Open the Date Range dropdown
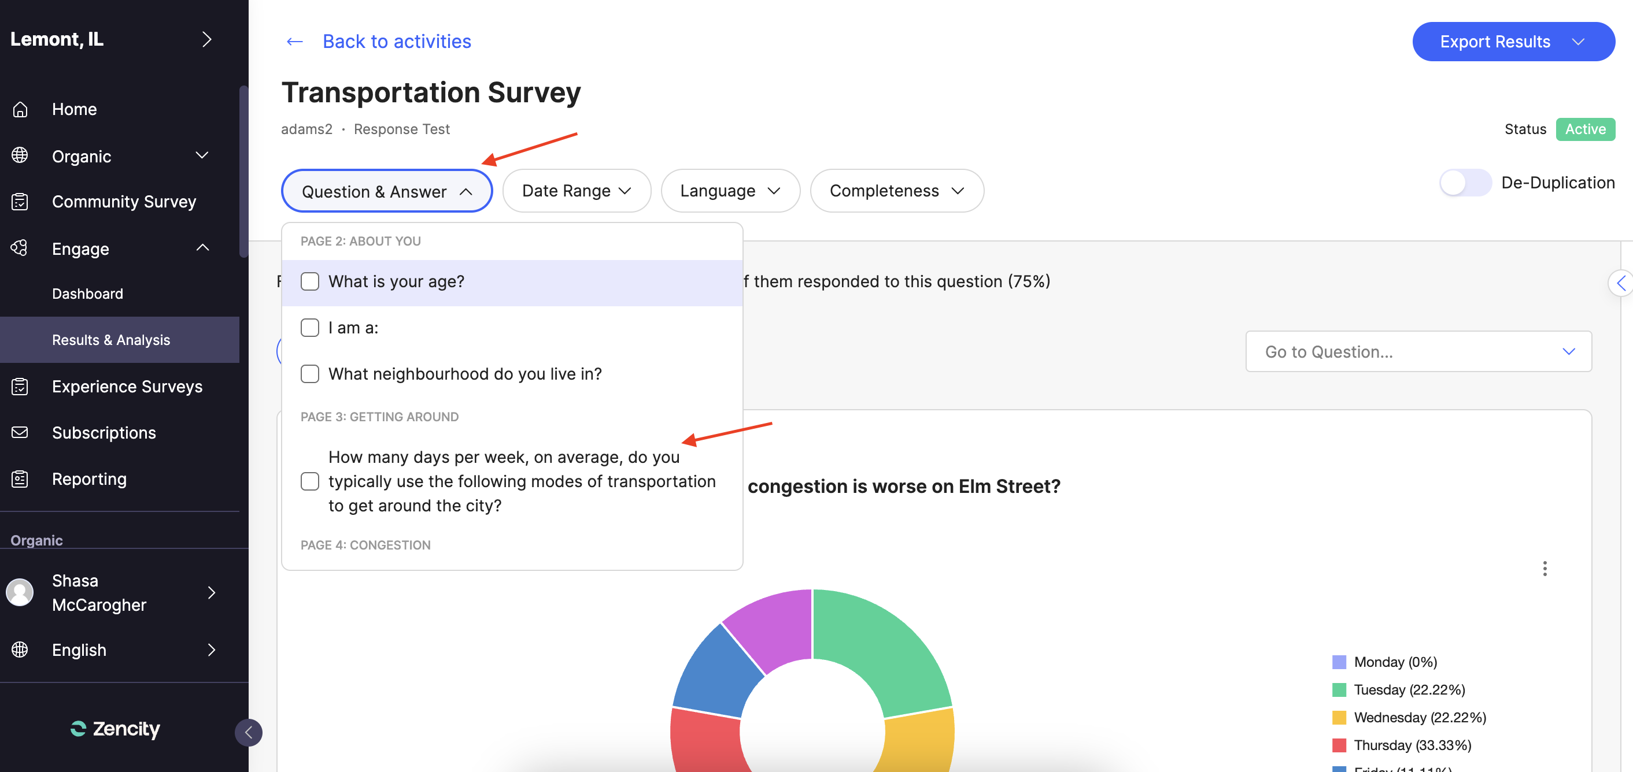The width and height of the screenshot is (1633, 772). pos(577,191)
